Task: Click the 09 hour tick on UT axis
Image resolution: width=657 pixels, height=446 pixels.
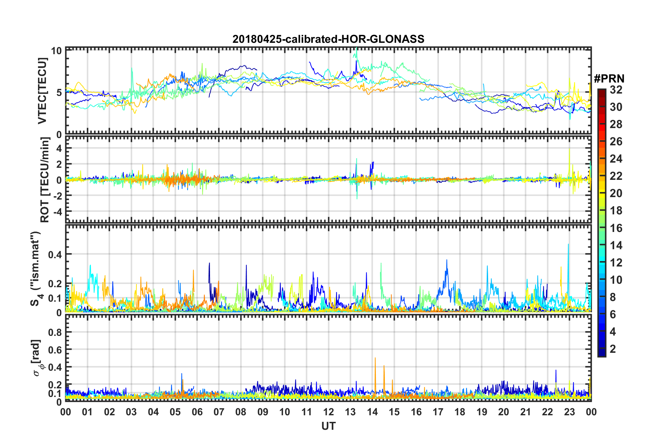Action: (x=263, y=412)
